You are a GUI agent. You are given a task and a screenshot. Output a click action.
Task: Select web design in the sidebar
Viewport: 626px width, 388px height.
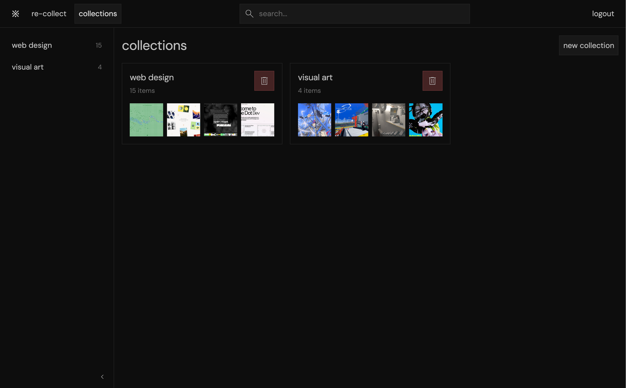(32, 45)
